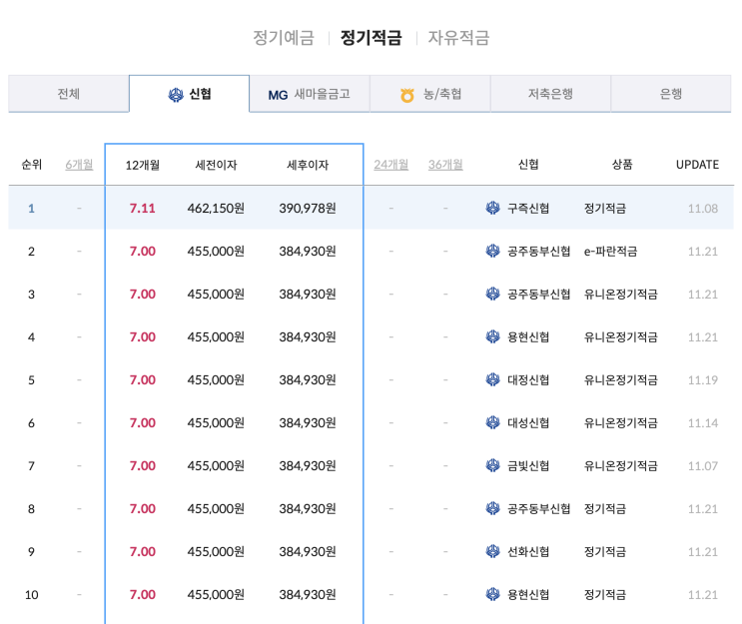Click the 구즉신협 logo icon
Screen dimensions: 742x624
click(492, 208)
